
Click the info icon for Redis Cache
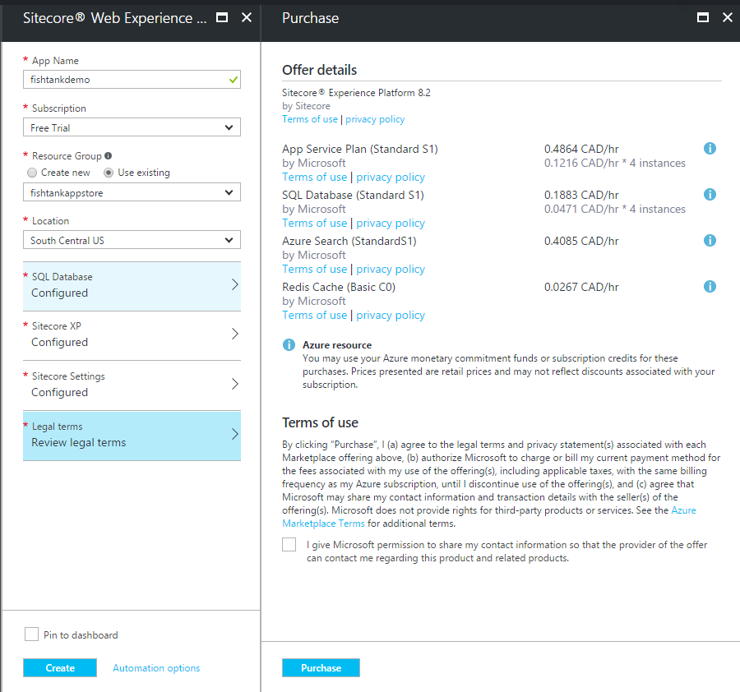(710, 286)
